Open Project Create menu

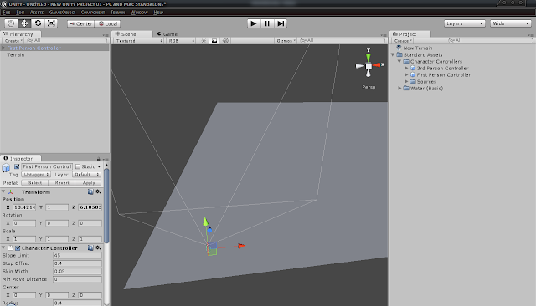(x=402, y=41)
